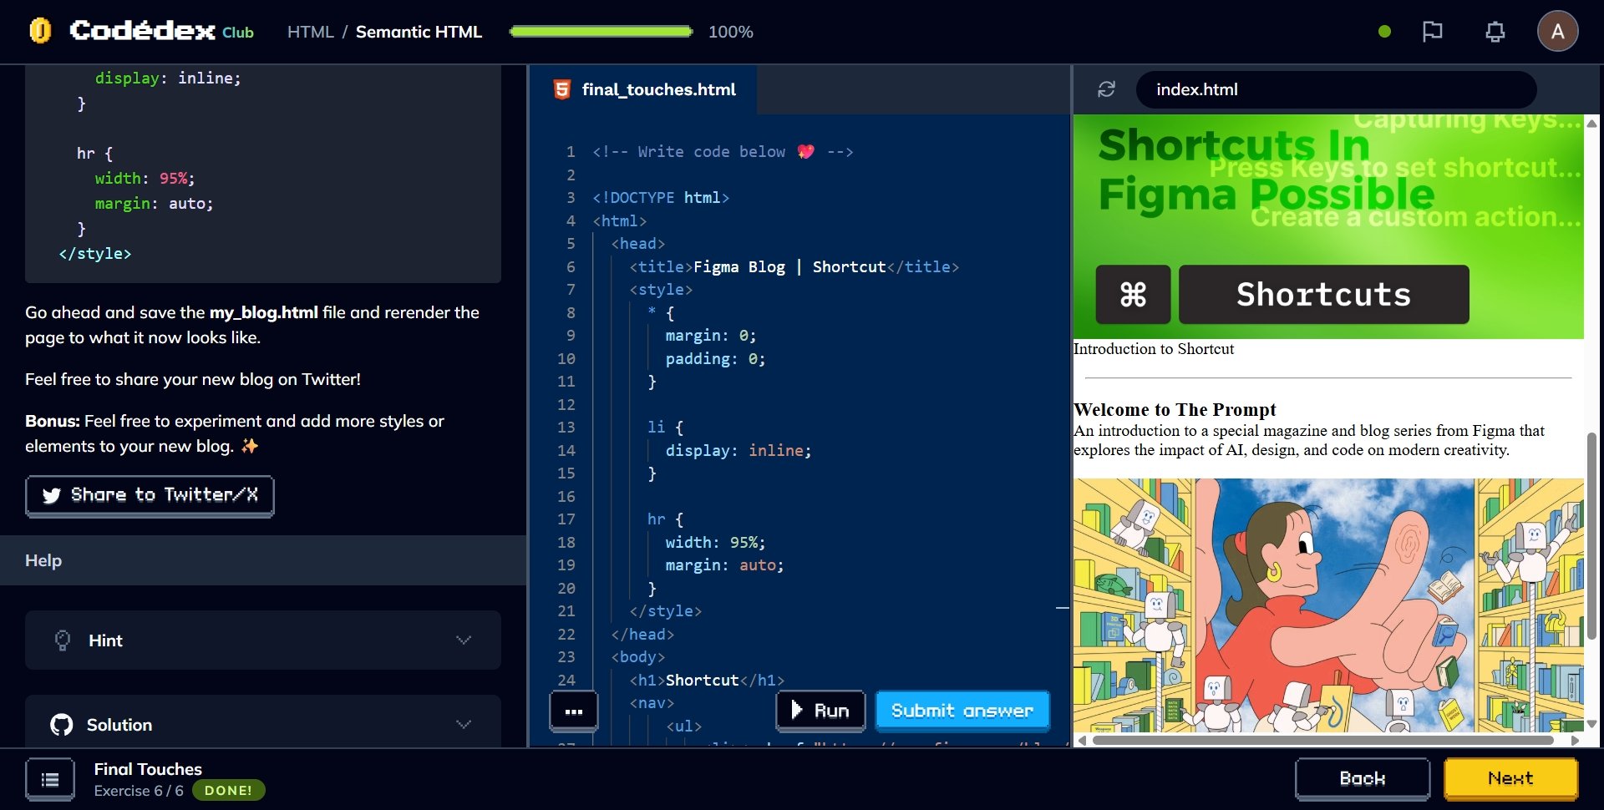Click Submit answer button

tap(962, 711)
